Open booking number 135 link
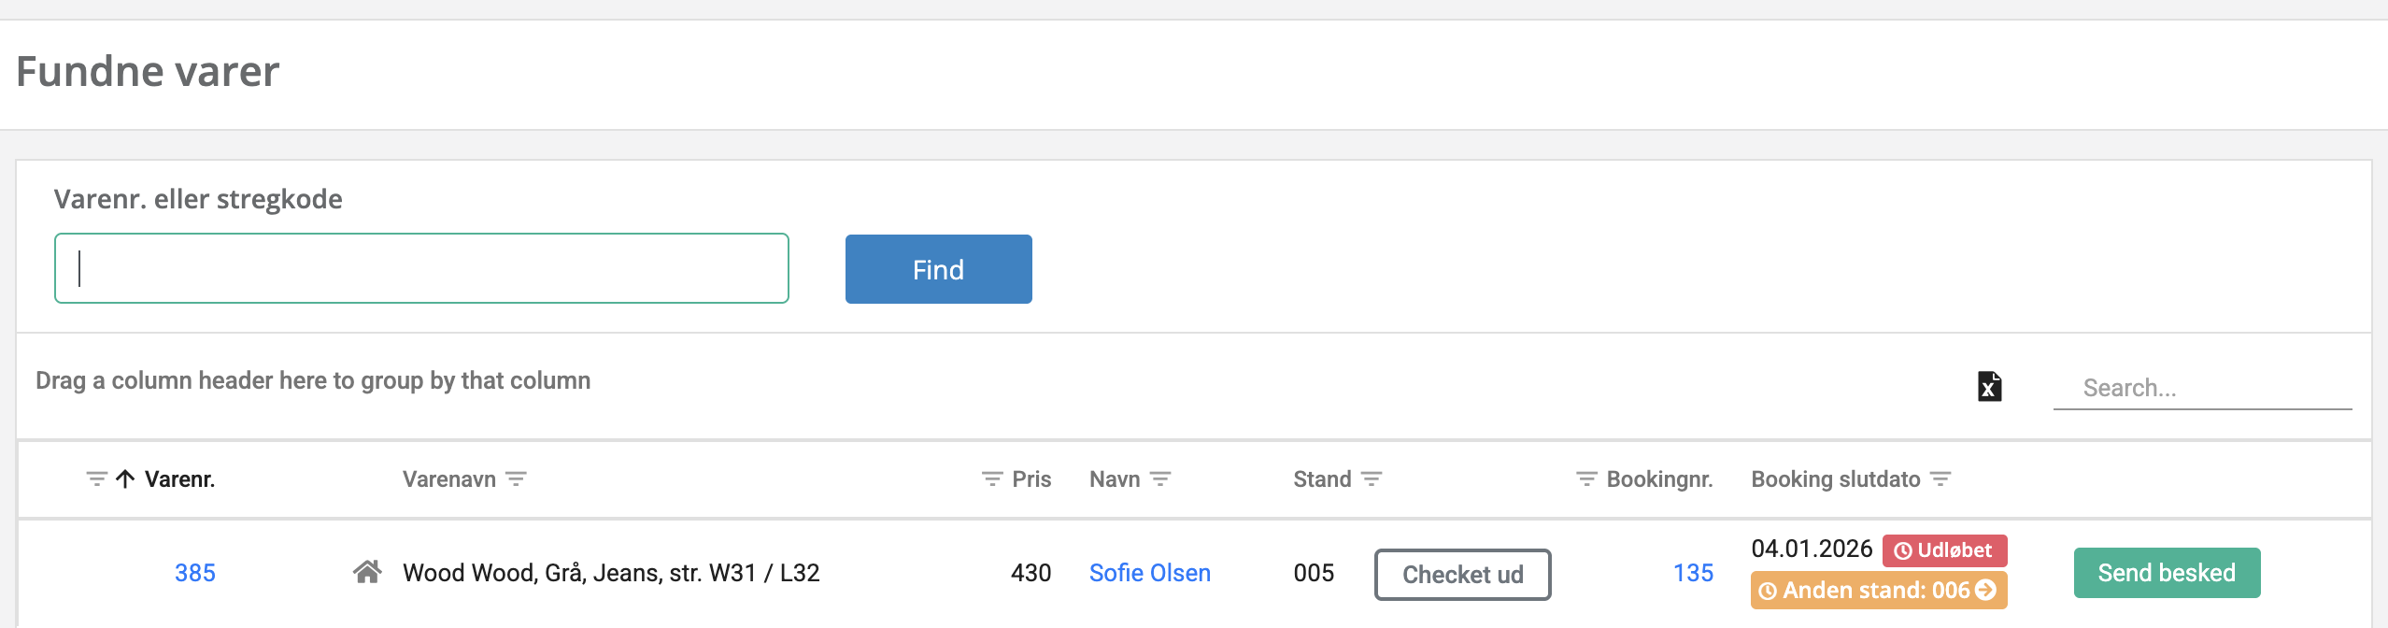Image resolution: width=2388 pixels, height=628 pixels. coord(1693,573)
